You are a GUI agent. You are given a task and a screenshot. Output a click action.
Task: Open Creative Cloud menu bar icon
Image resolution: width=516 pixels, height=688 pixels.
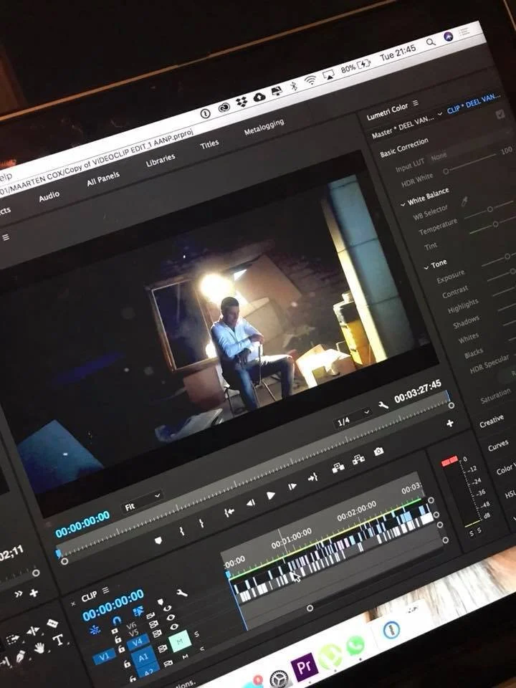(x=224, y=107)
